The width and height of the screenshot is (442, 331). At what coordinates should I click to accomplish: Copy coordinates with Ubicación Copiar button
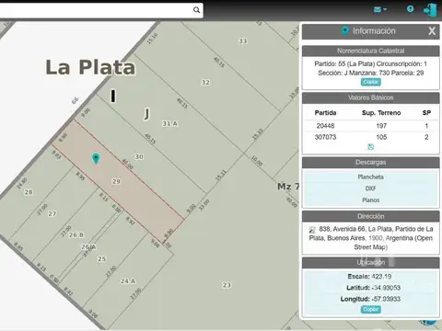tap(371, 309)
